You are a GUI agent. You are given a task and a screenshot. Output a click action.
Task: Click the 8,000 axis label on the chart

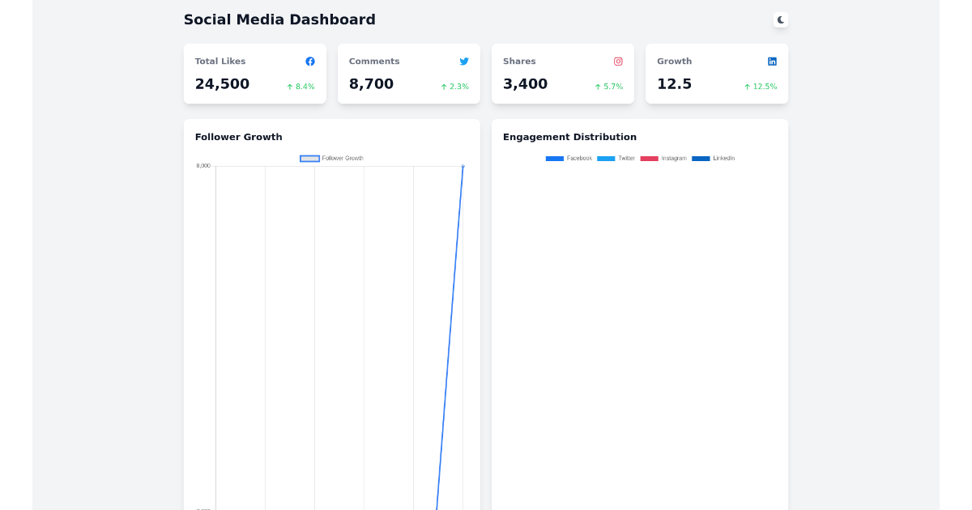[x=202, y=165]
